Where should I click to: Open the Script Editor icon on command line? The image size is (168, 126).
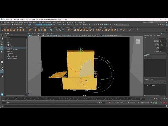[x=166, y=106]
